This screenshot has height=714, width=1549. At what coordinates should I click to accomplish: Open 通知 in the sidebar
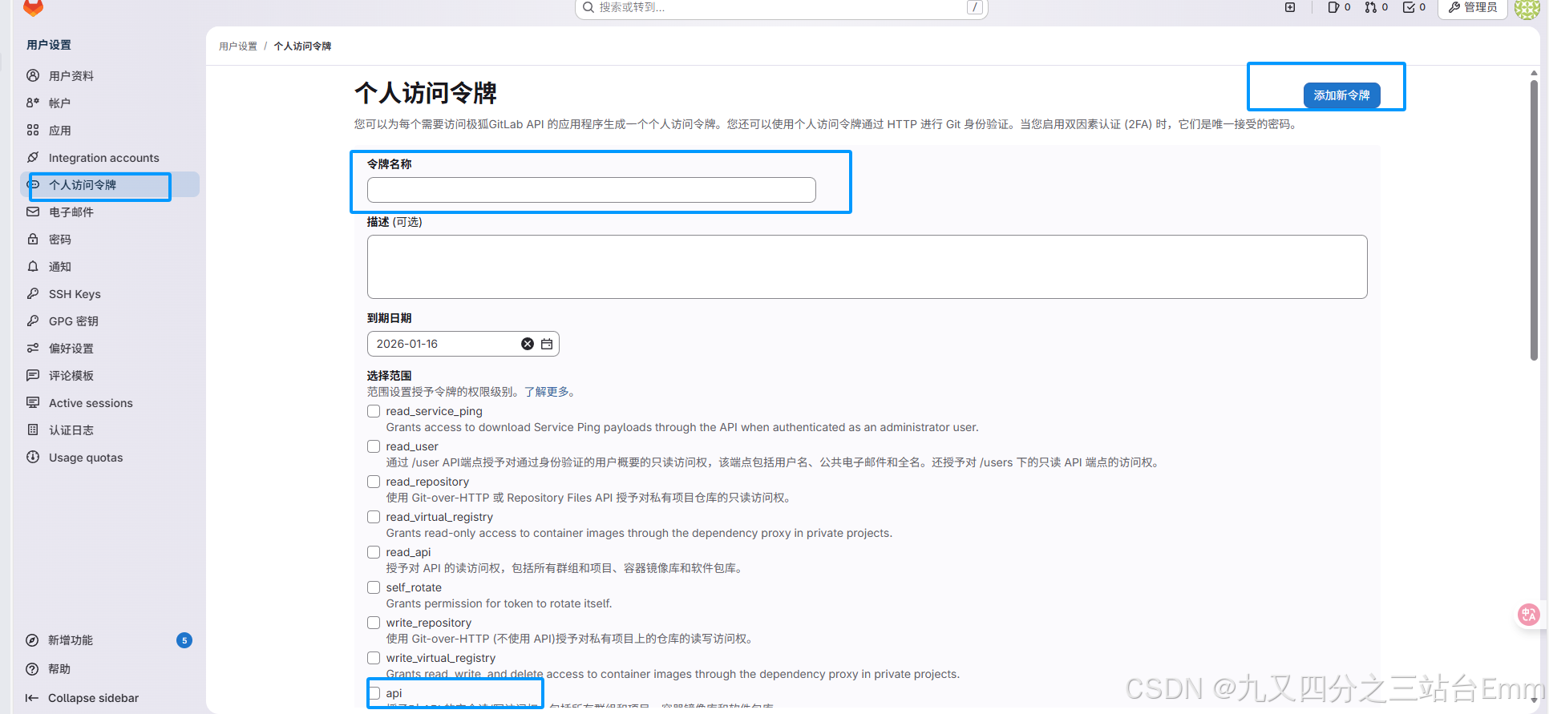(x=110, y=267)
